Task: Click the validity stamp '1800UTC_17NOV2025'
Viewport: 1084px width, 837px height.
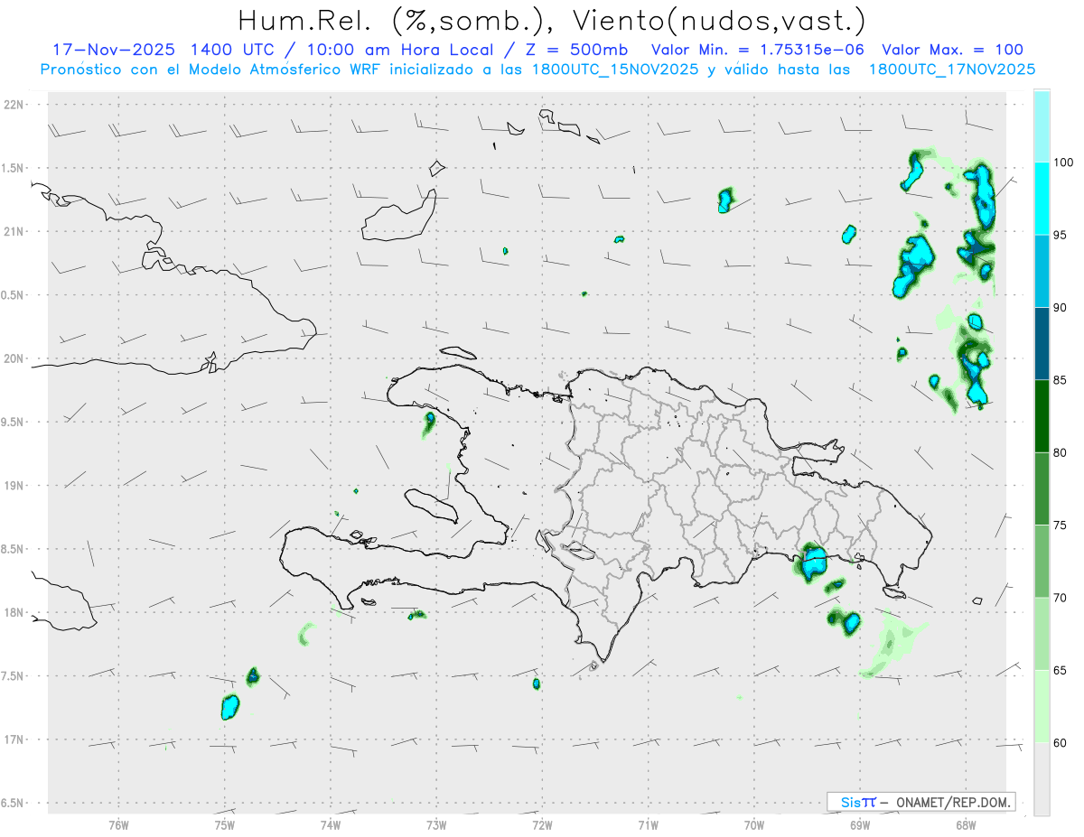Action: click(x=951, y=69)
